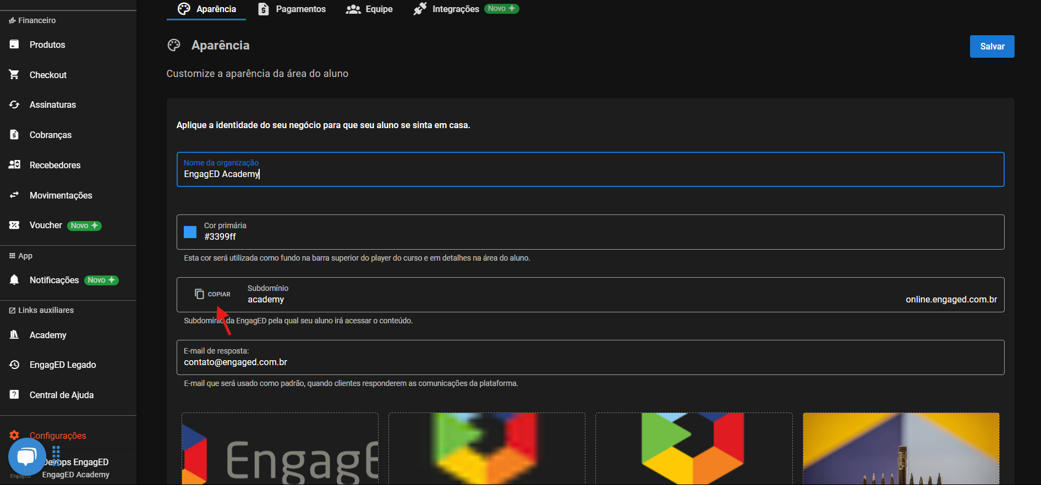
Task: Click the E-mail de resposta field
Action: [590, 357]
